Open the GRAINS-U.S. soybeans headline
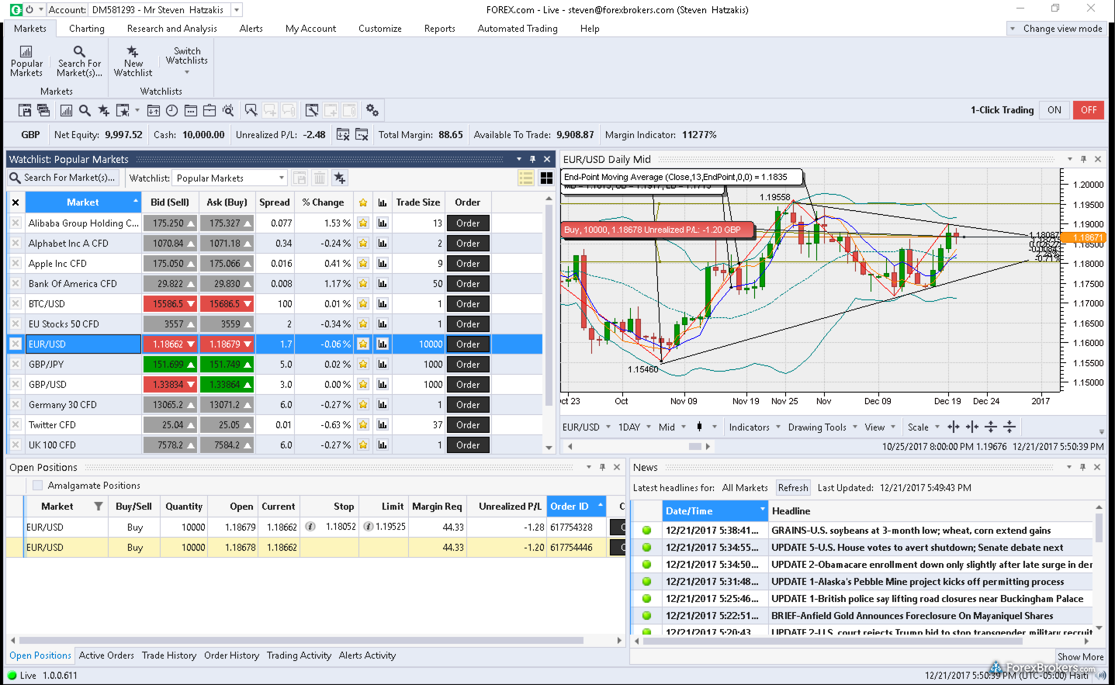 coord(911,531)
